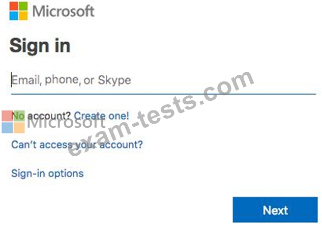
Task: Click the faded Microsoft watermark logo squares
Action: pos(13,122)
